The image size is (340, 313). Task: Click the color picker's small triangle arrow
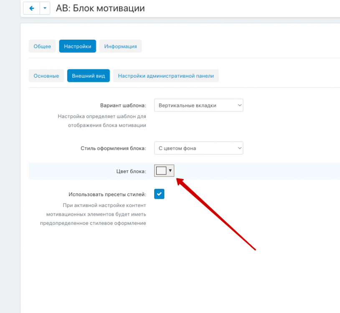coord(170,171)
